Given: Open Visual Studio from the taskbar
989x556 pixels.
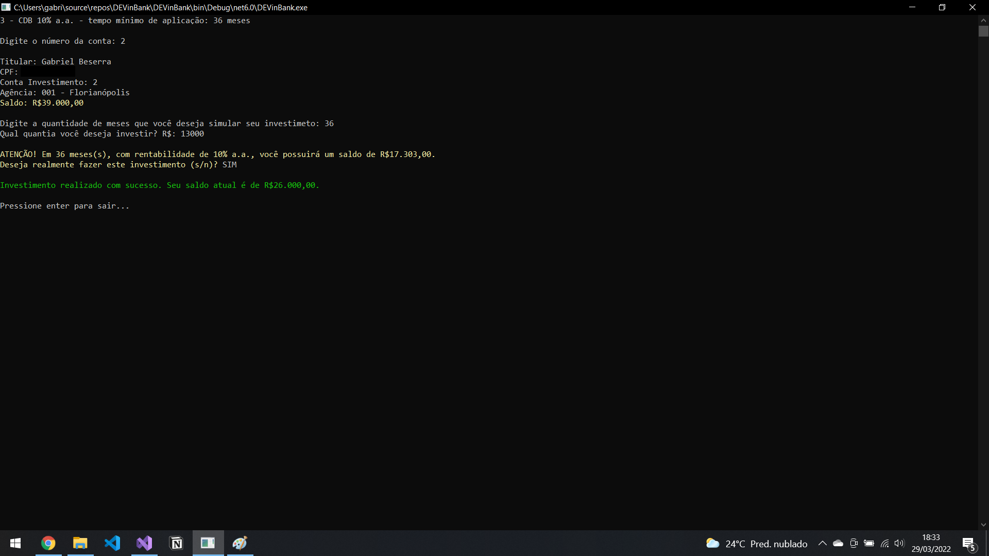Looking at the screenshot, I should pos(144,543).
